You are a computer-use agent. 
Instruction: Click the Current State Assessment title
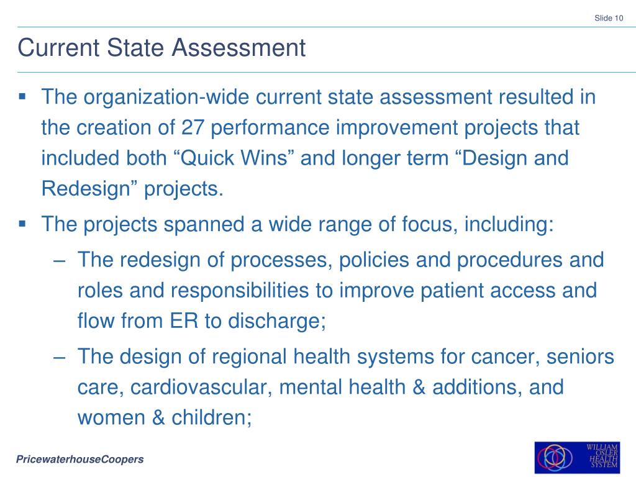[x=161, y=47]
